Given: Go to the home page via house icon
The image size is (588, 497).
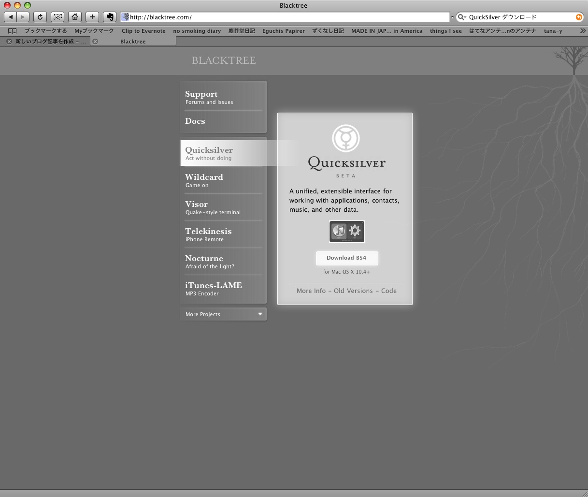Looking at the screenshot, I should [75, 17].
